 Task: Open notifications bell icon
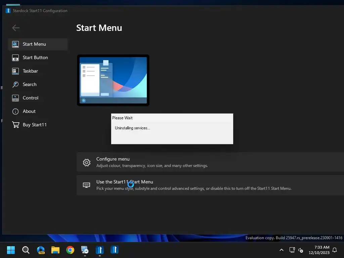(335, 250)
